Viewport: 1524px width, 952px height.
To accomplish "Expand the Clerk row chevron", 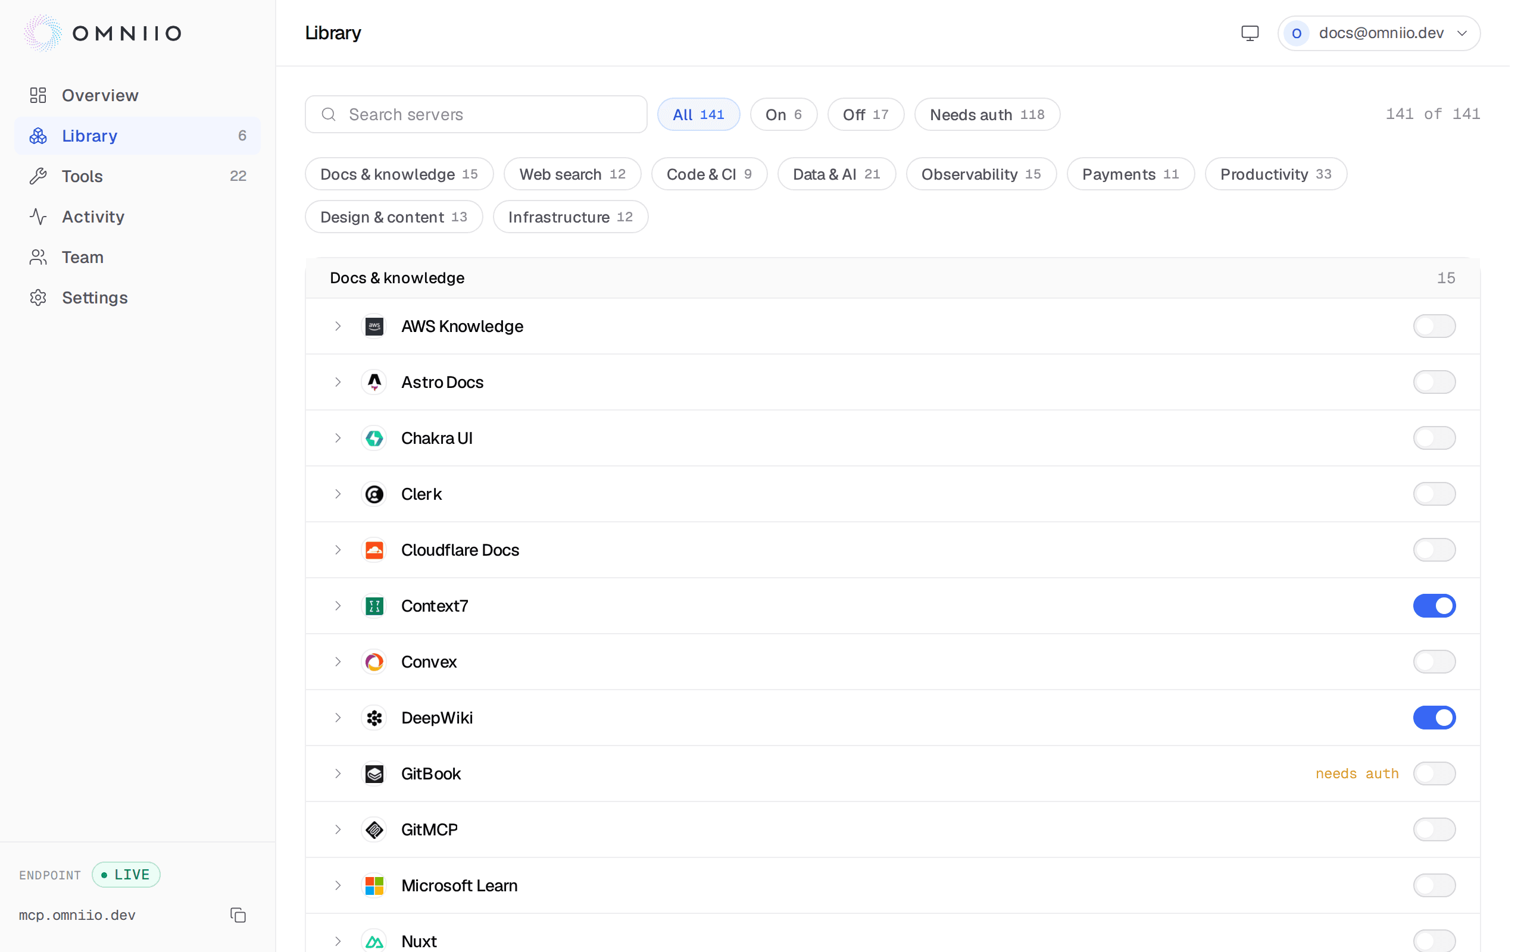I will click(x=338, y=494).
